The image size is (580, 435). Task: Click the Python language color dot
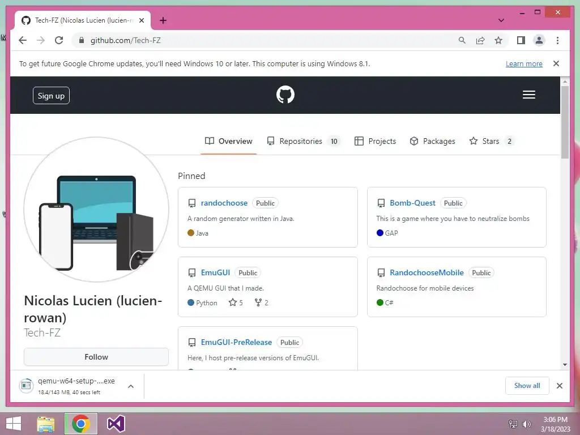[191, 302]
